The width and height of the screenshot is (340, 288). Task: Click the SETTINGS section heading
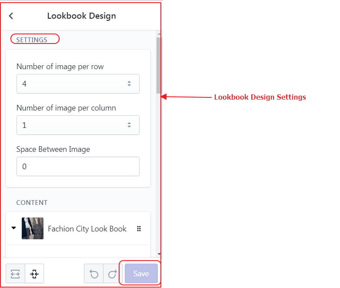coord(32,40)
